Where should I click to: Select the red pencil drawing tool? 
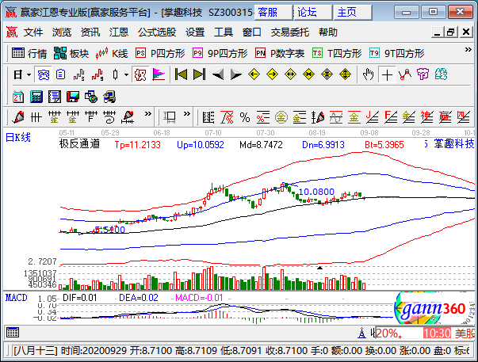(x=18, y=117)
